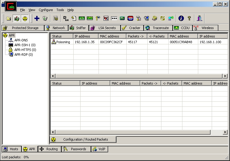Open the View menu

32,10
